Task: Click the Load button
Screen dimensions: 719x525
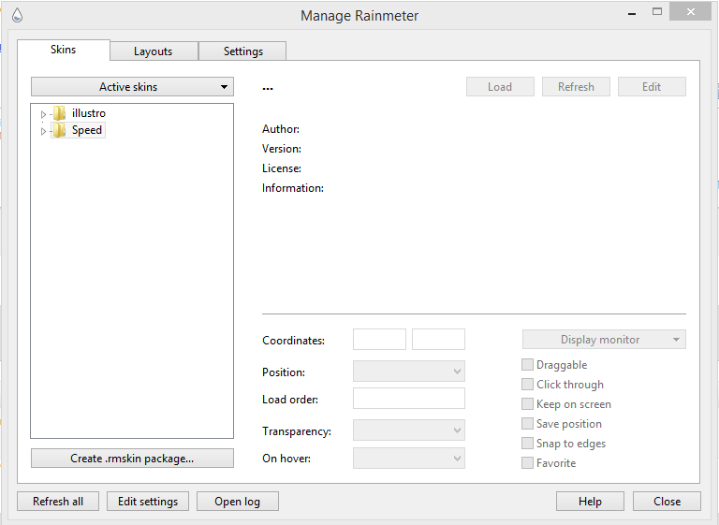Action: (x=500, y=87)
